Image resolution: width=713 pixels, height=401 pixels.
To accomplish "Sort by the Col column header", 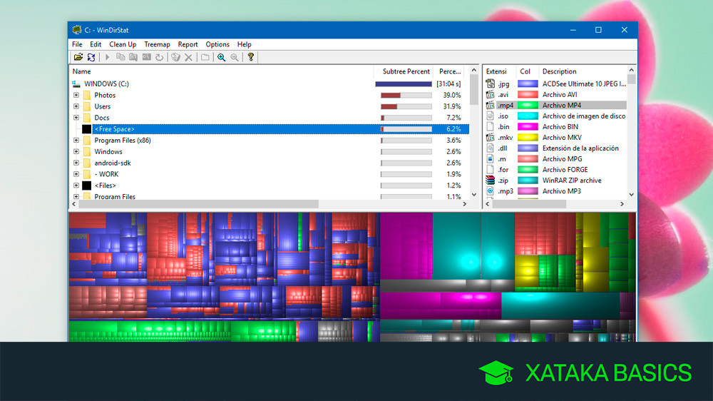I will [x=527, y=71].
